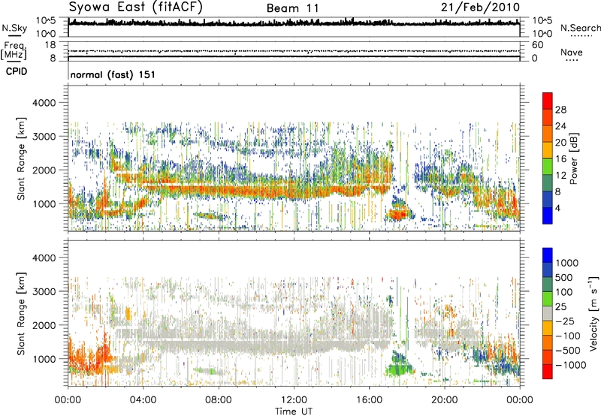Click the "60" tick on the Nave axis

coord(537,45)
